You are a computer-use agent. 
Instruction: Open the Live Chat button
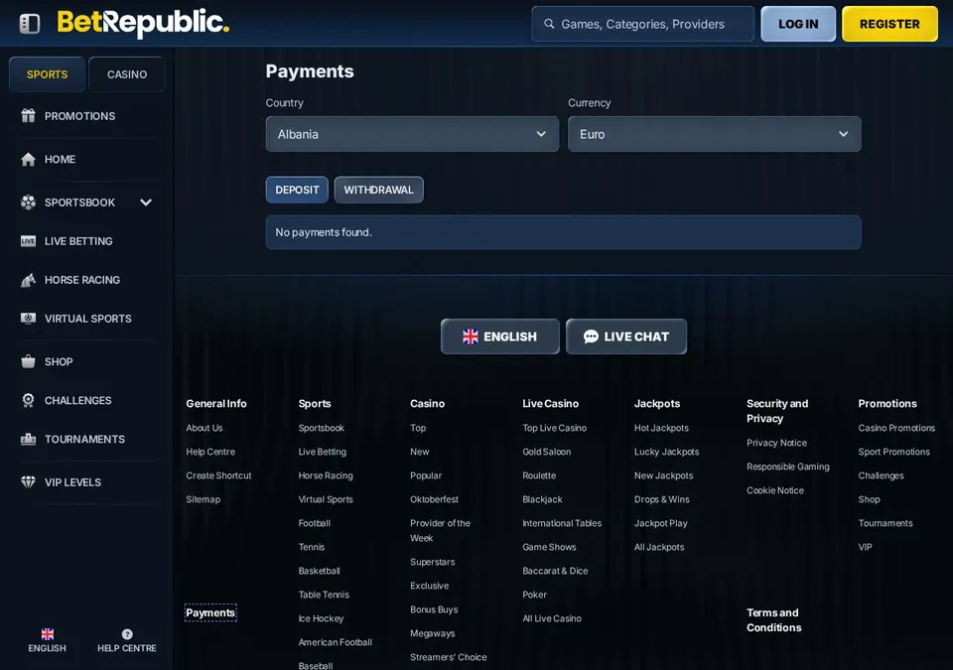click(626, 336)
